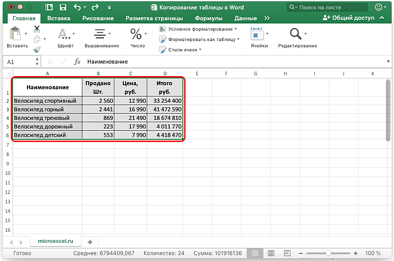Viewport: 394px width, 261px height.
Task: Click the Undo arrow in title bar
Action: [x=77, y=7]
